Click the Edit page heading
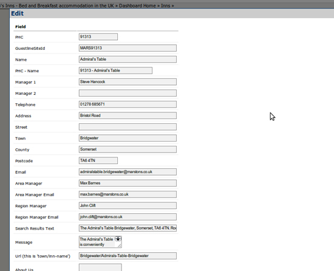 coord(17,13)
